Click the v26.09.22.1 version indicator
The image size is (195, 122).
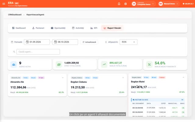click(x=188, y=4)
